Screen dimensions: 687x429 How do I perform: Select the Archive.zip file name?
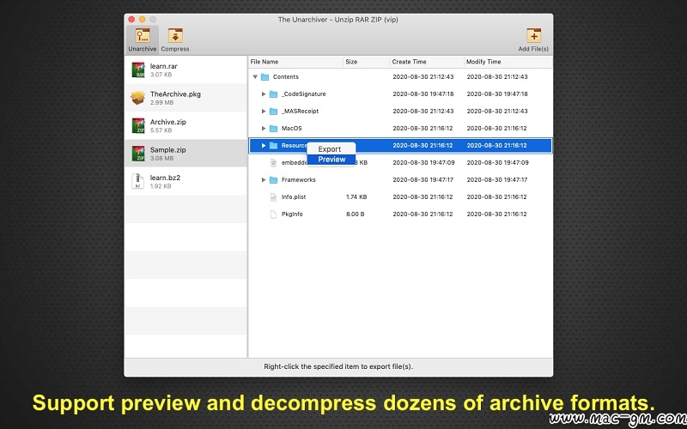[167, 122]
